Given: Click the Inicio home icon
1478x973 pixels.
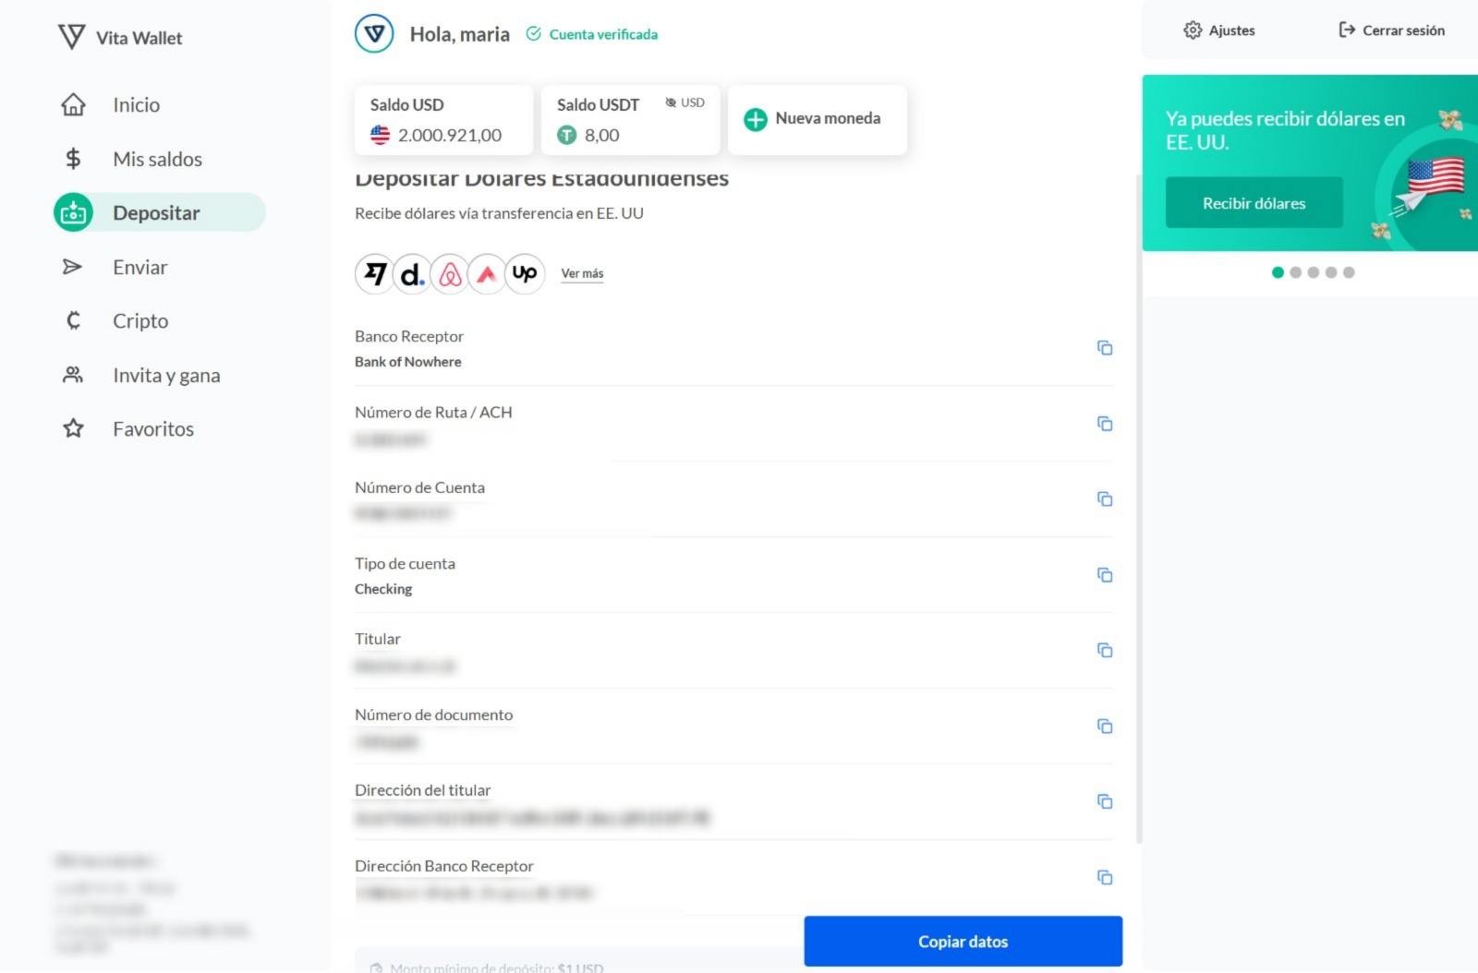Looking at the screenshot, I should pos(74,104).
